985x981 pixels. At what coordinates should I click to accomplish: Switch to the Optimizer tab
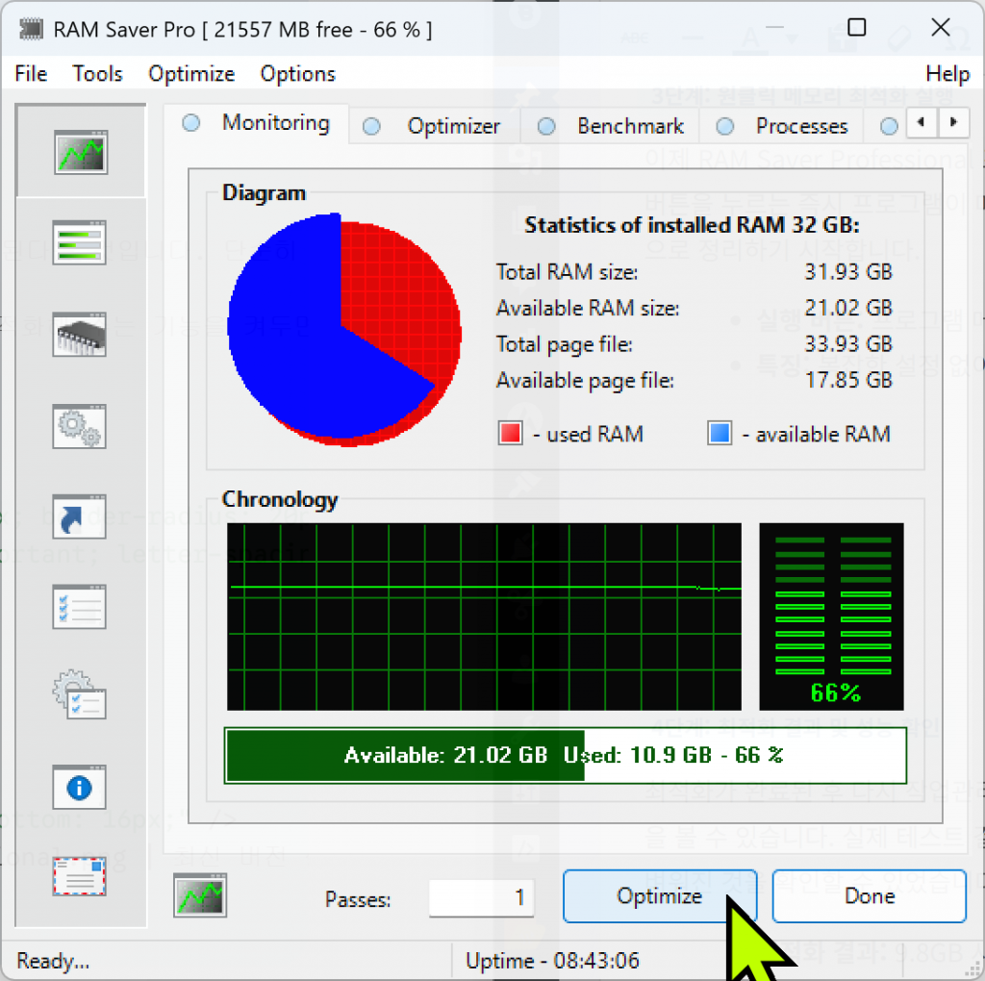click(x=434, y=126)
